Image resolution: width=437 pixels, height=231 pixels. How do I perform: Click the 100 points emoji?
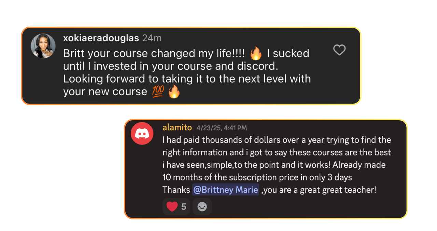point(158,92)
